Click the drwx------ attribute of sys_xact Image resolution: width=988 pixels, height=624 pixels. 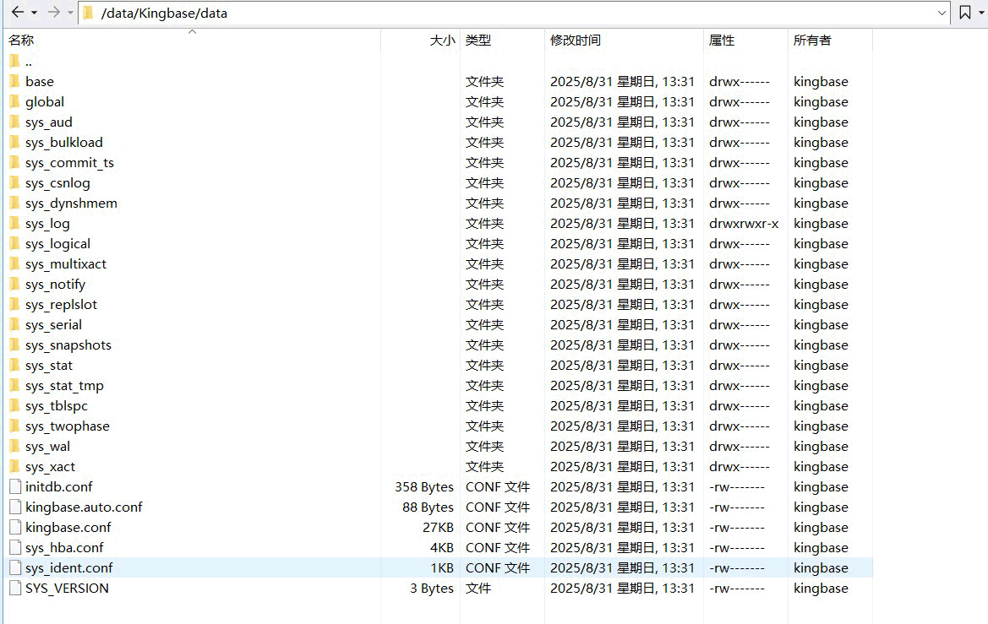740,466
